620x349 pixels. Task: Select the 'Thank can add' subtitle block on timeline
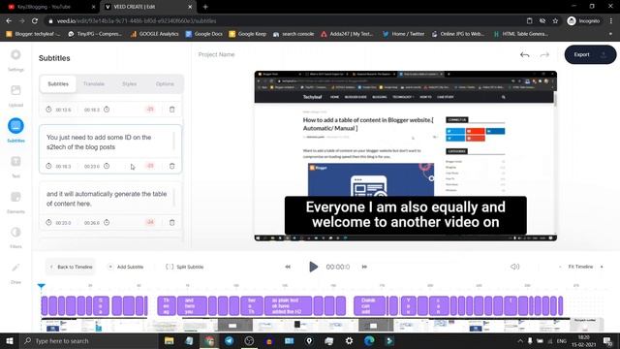(x=369, y=306)
